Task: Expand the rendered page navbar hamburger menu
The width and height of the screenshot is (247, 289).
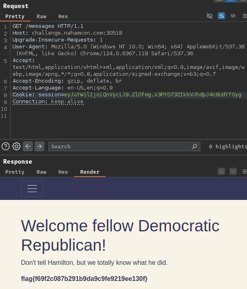Action: pos(32,189)
